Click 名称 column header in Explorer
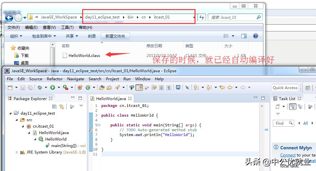 pyautogui.click(x=66, y=46)
